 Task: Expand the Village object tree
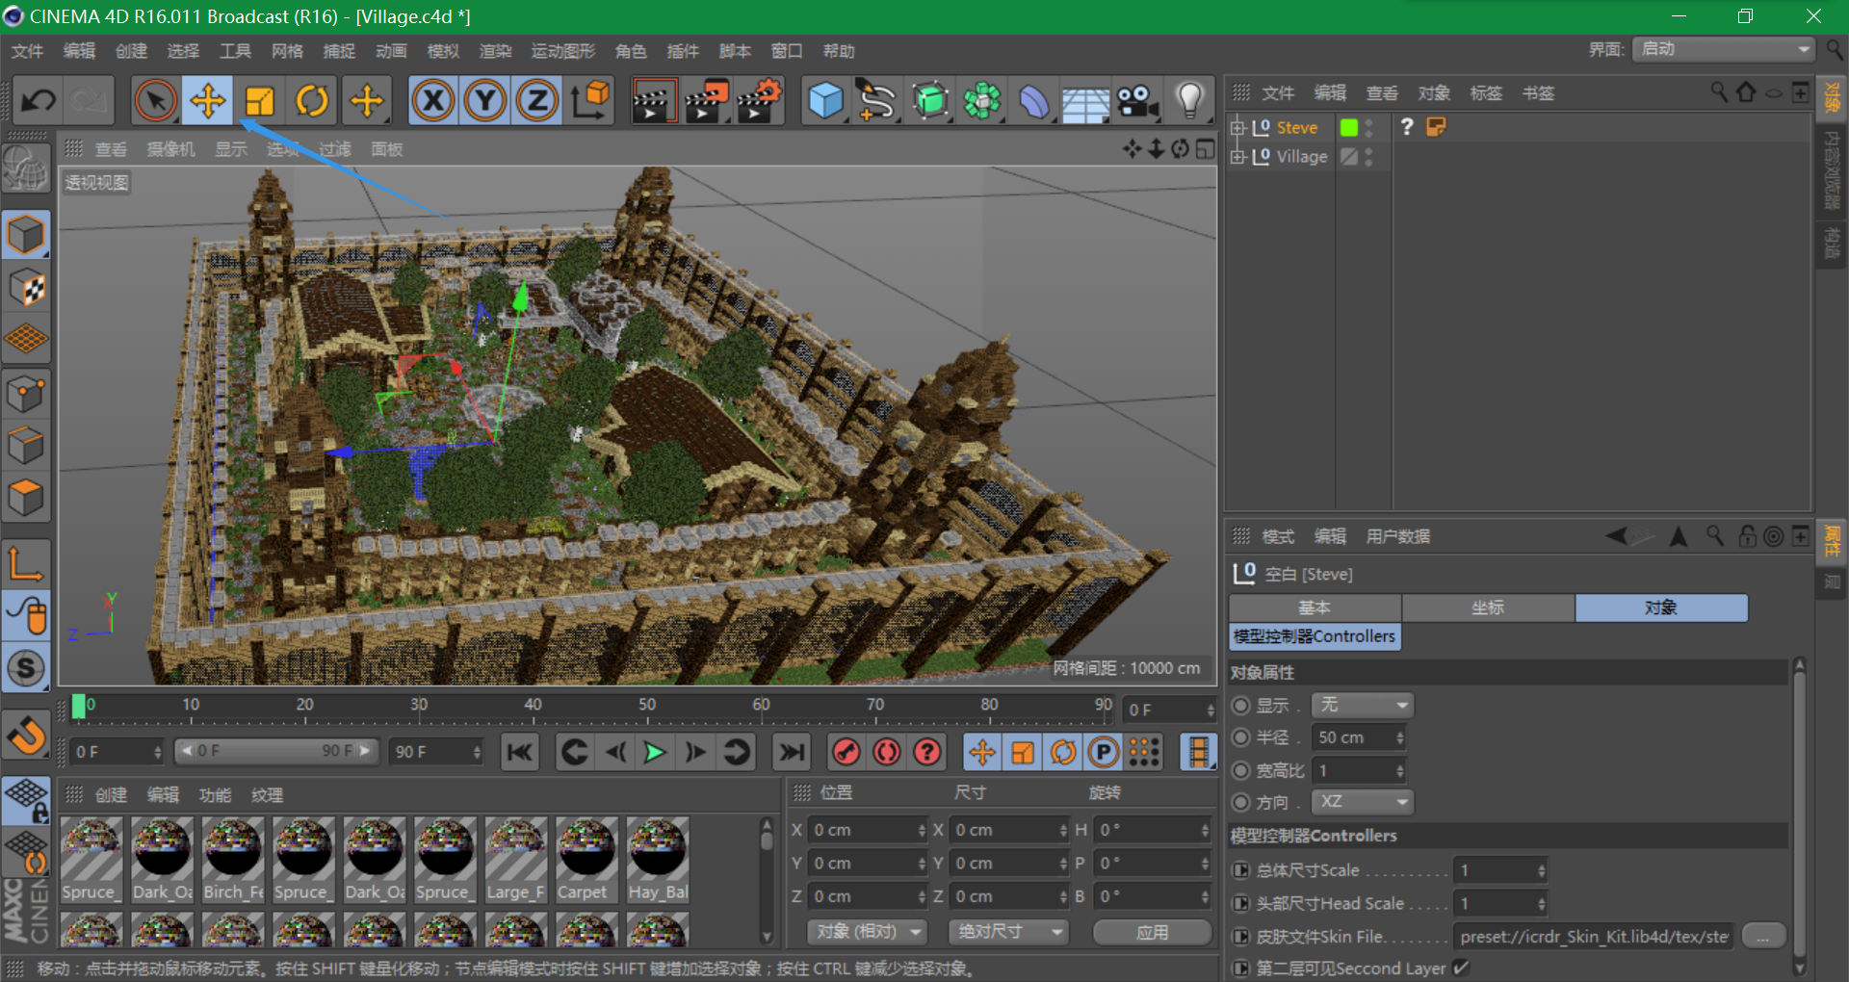click(x=1238, y=156)
